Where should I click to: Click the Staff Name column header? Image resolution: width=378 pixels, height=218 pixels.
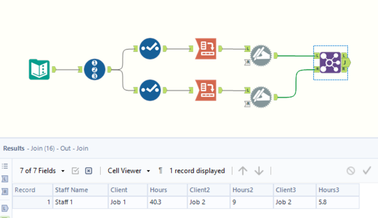click(72, 190)
